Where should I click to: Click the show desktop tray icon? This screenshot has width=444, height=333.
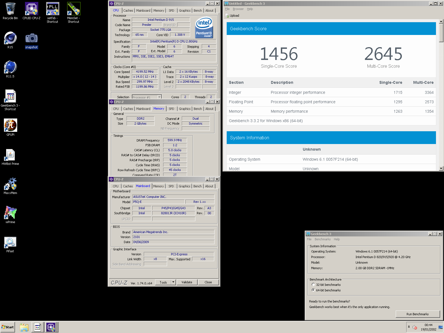tap(441, 327)
